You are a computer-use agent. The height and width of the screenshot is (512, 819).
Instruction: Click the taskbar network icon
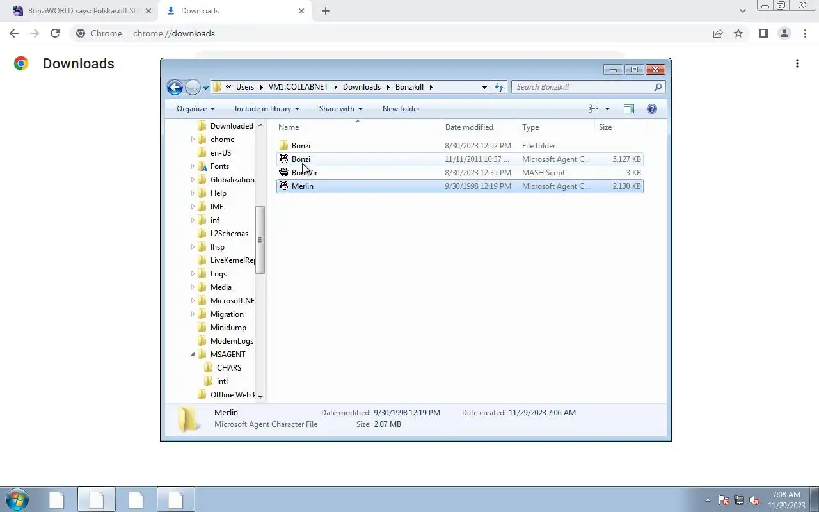coord(739,500)
